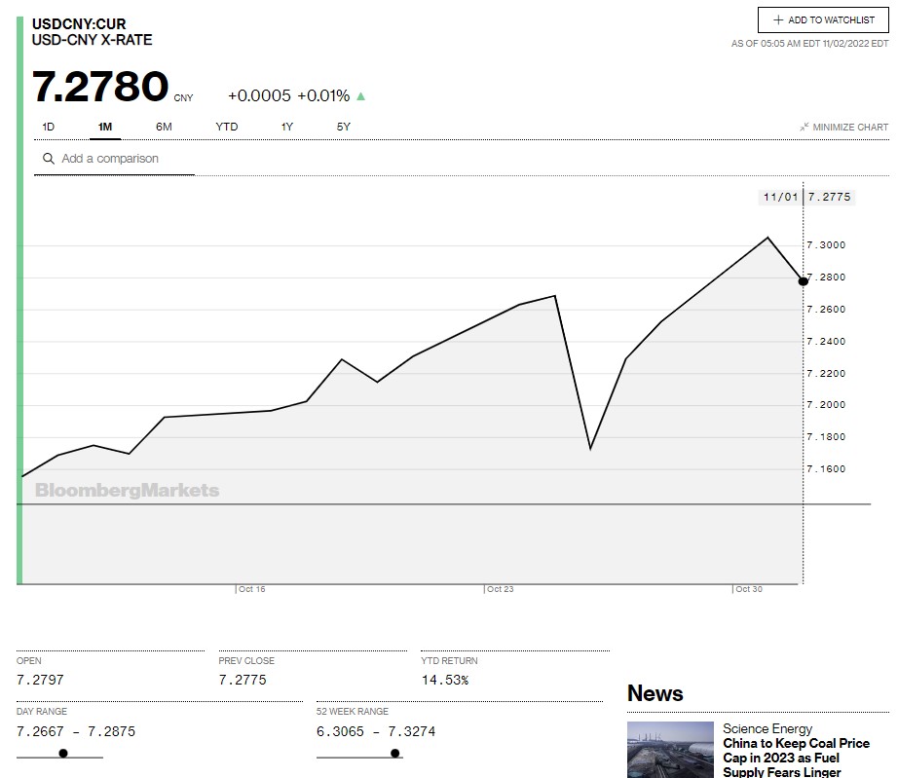Click the plus icon in Add to Watchlist

(778, 20)
